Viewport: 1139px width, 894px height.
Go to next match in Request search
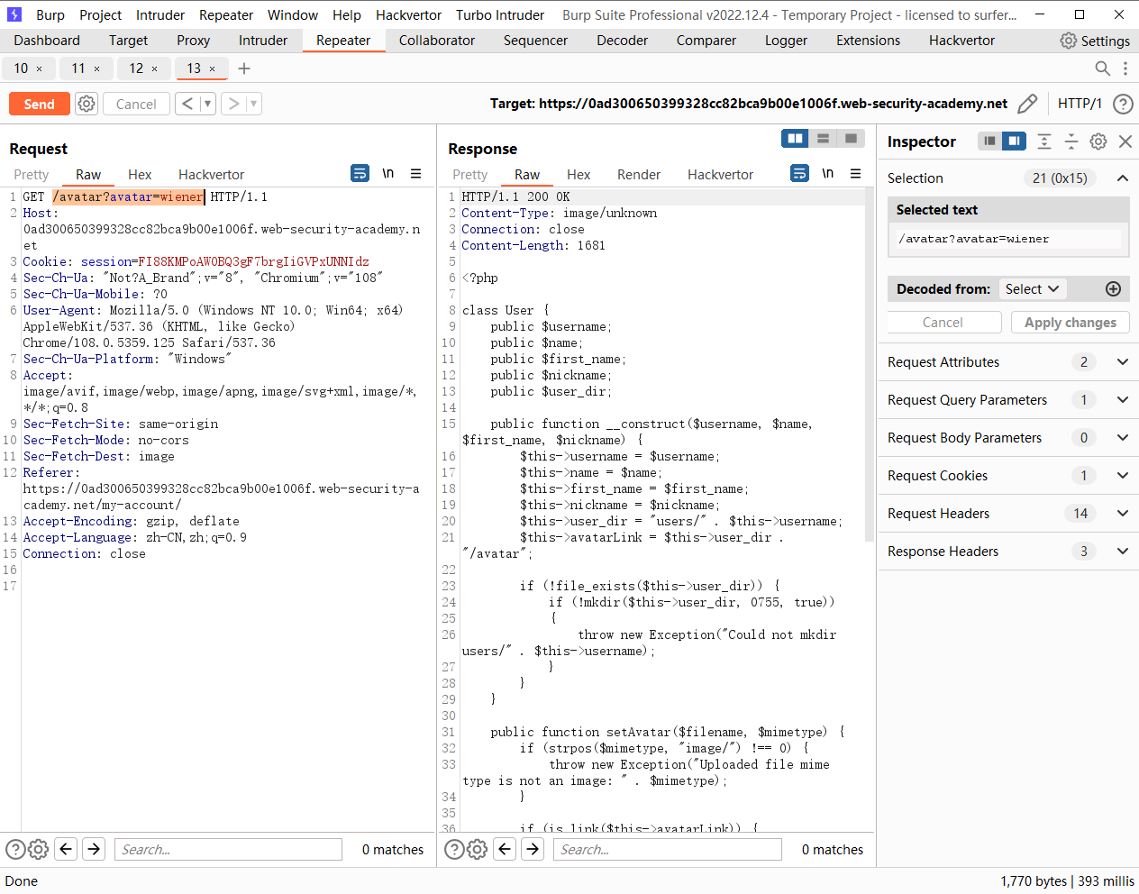(94, 849)
